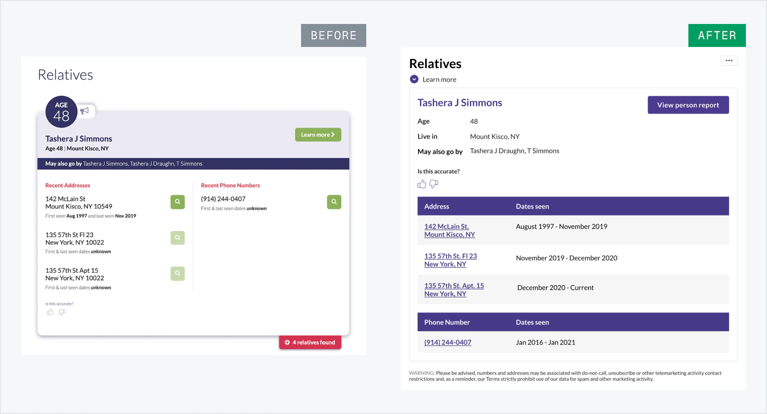Click the May also go by dark banner

[193, 164]
